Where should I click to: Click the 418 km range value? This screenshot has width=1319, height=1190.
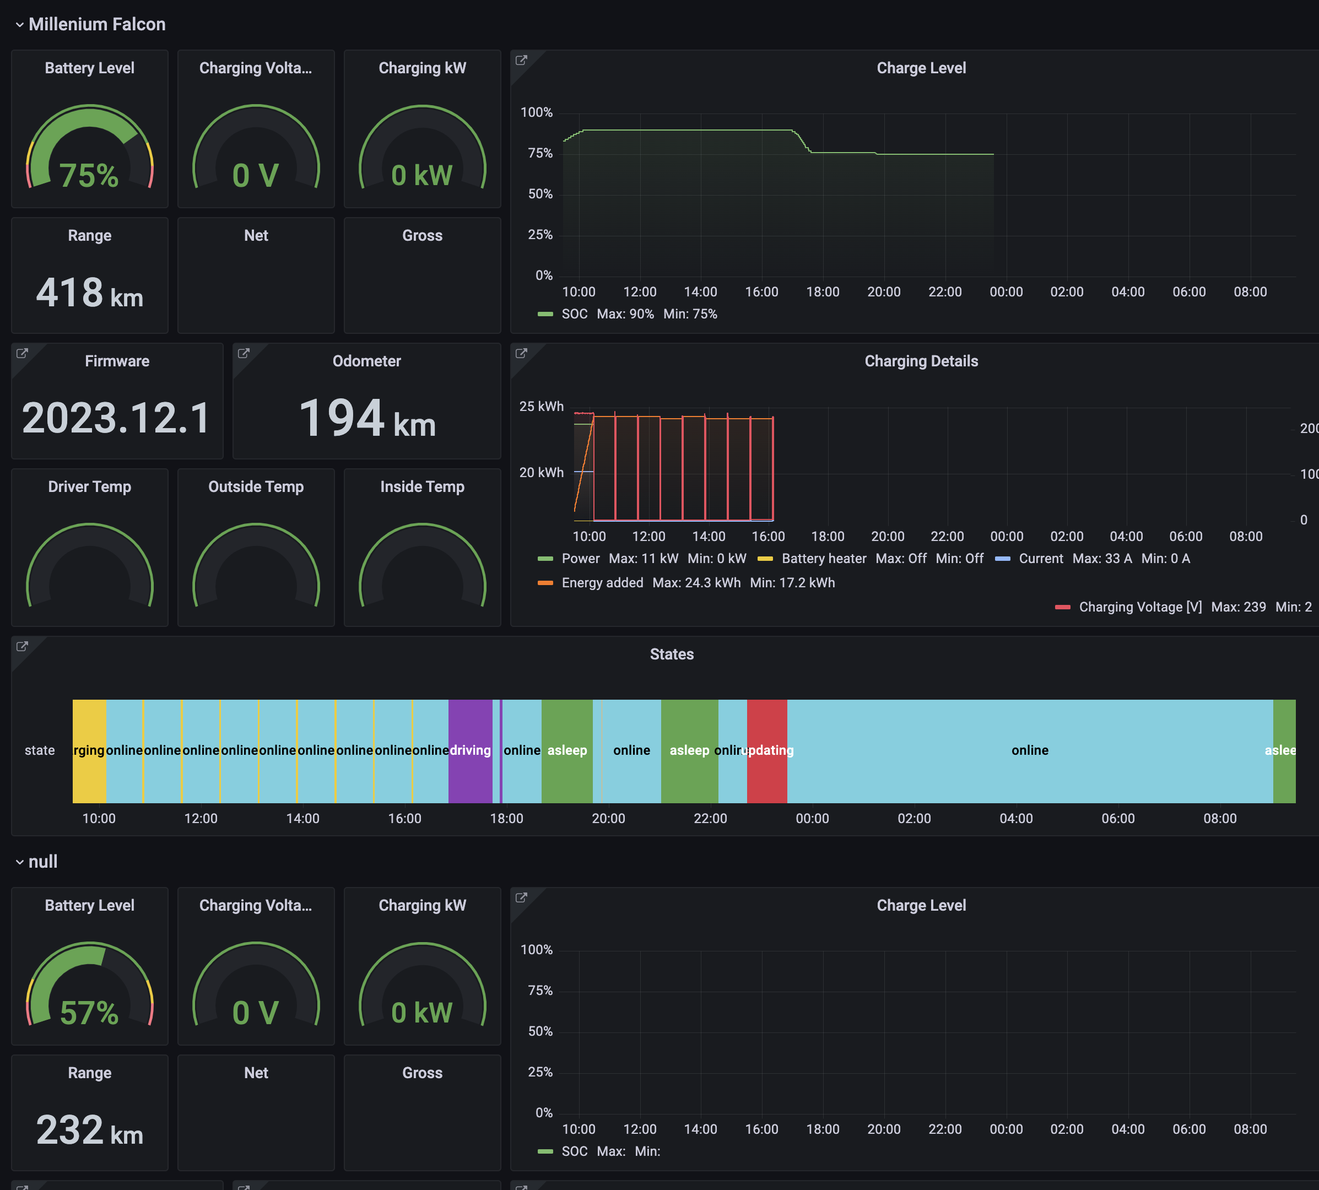click(90, 293)
